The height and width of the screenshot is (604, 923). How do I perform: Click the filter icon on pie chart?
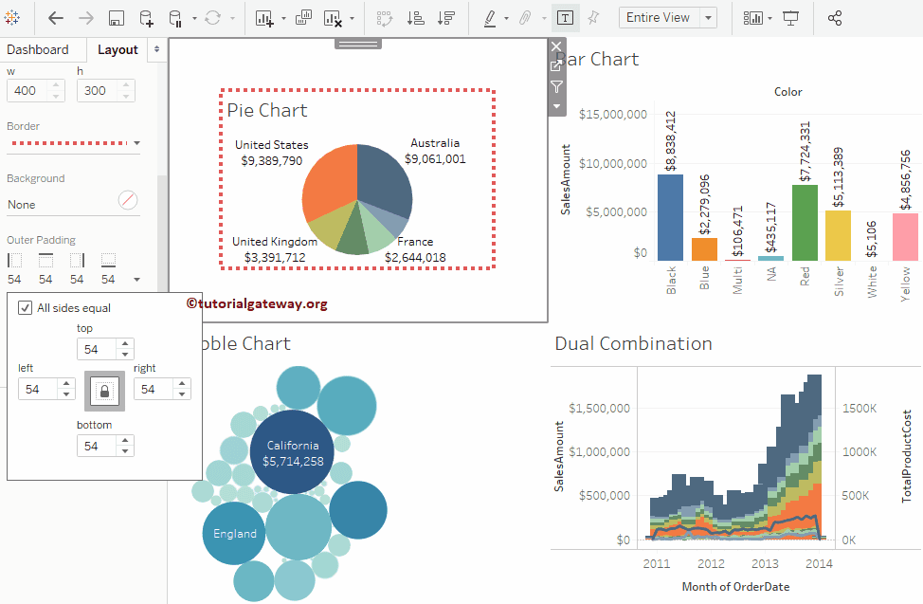pos(556,86)
